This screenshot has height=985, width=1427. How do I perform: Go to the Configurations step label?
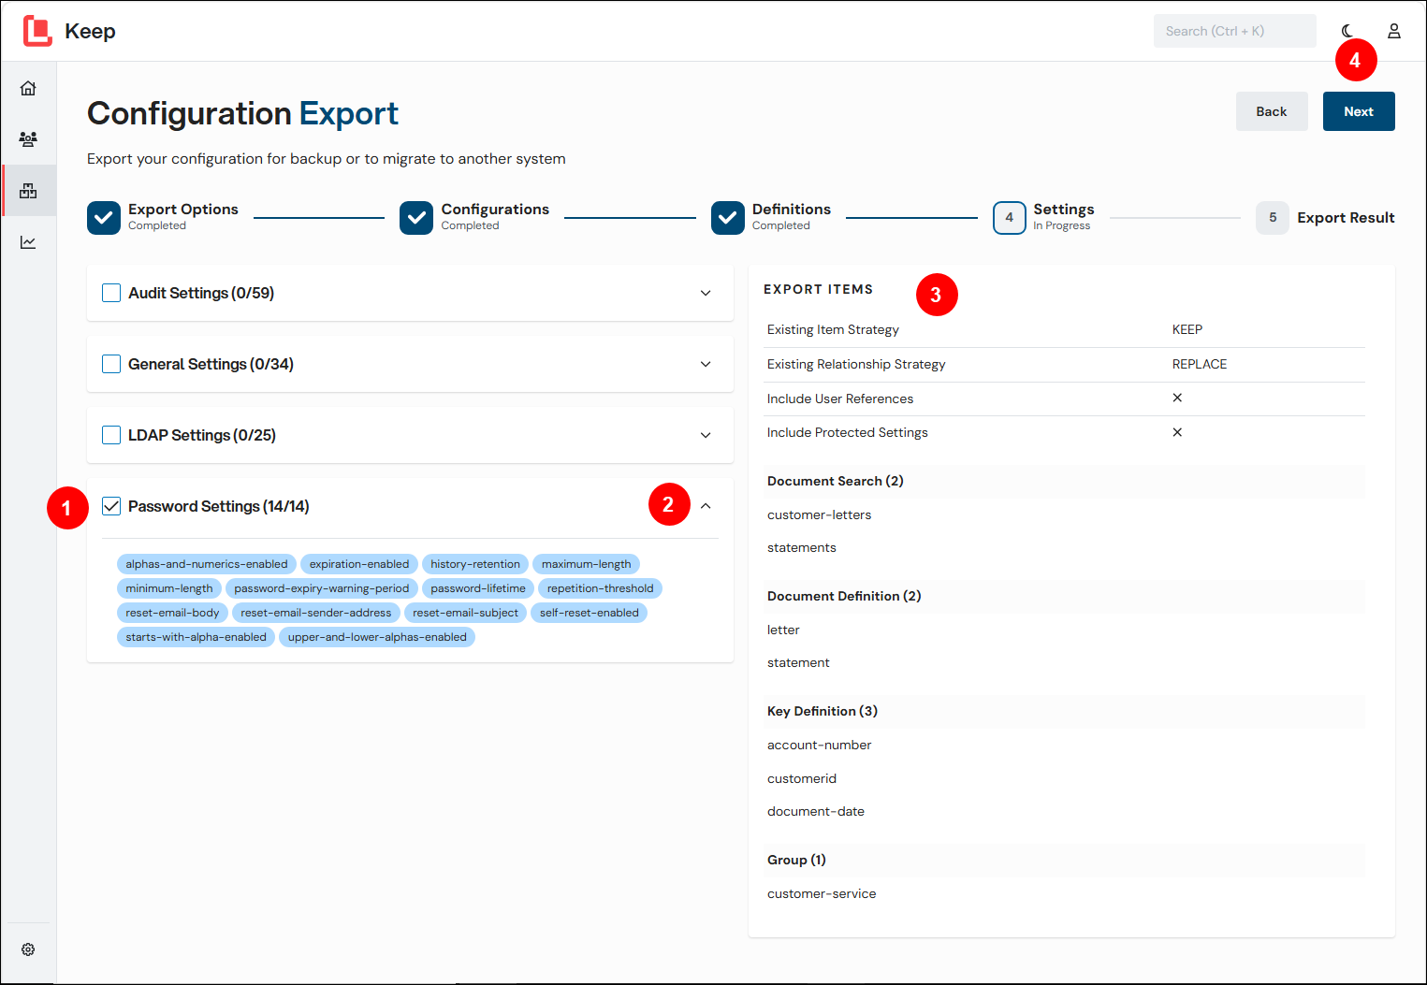point(495,210)
